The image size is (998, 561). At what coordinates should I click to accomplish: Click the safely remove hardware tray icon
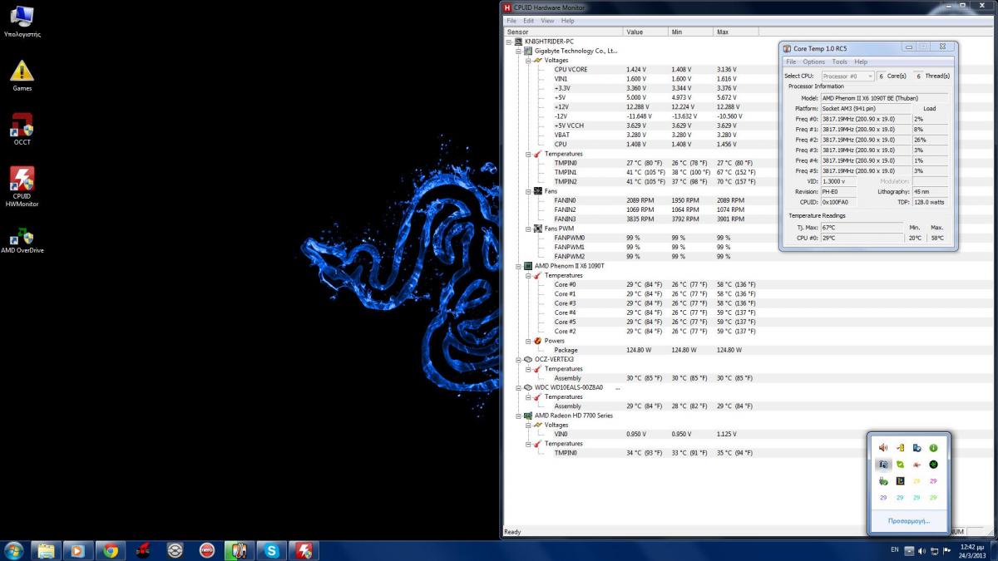click(x=883, y=481)
